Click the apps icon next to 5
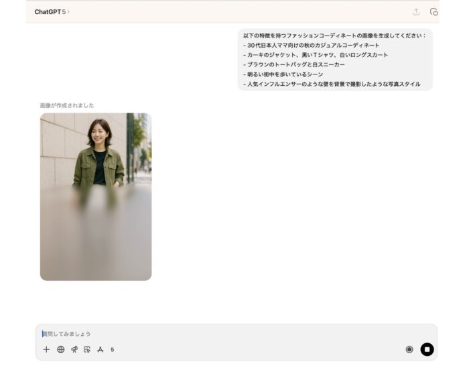Viewport: 469px width, 366px height. click(100, 349)
